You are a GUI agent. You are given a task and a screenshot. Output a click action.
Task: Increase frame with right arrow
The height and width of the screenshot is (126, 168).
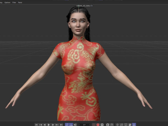tap(89, 125)
